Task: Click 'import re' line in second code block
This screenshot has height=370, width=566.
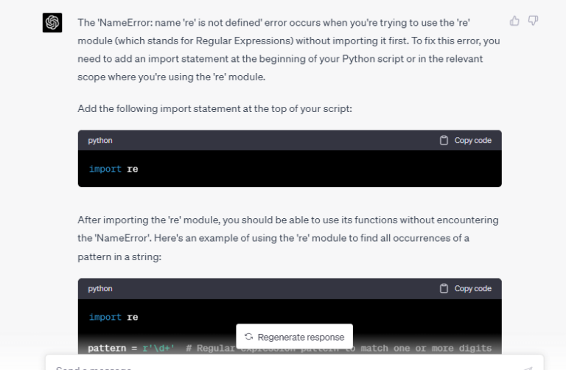Action: 113,317
